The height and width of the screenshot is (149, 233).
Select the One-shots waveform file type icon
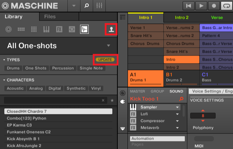tap(84, 29)
